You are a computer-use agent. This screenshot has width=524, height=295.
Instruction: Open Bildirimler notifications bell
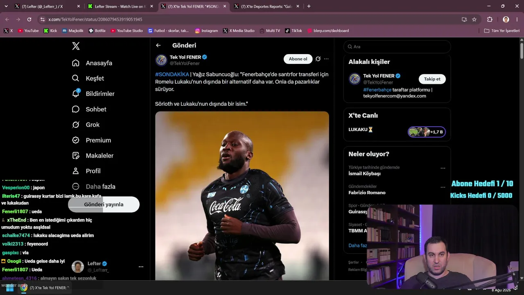76,94
